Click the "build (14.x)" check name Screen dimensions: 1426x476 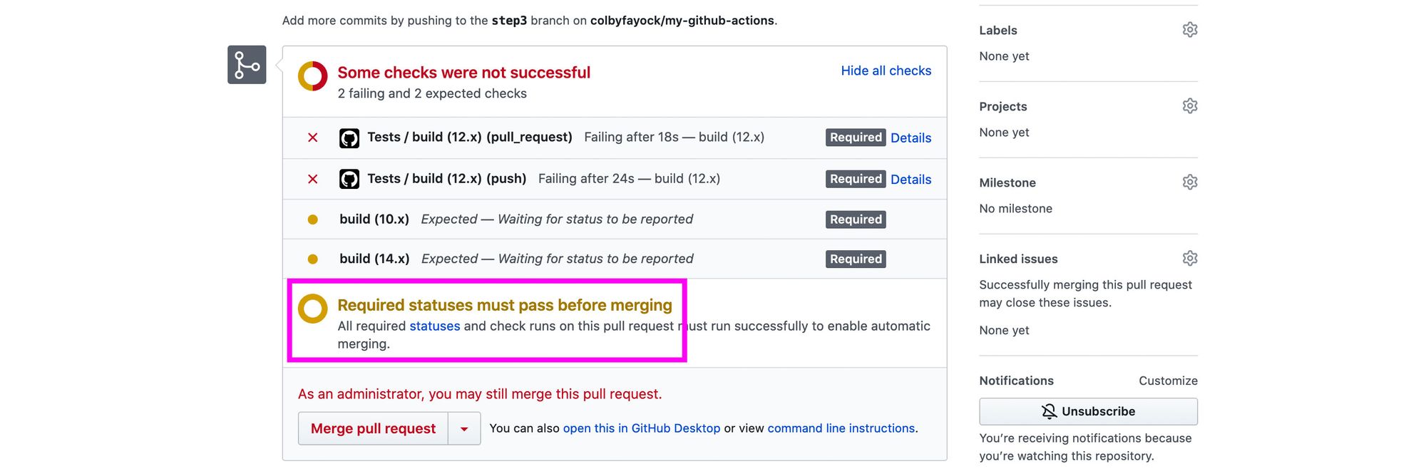[x=374, y=259]
